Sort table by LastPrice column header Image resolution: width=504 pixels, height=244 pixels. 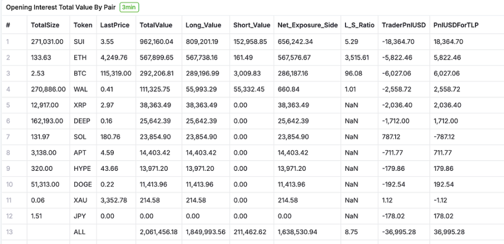pyautogui.click(x=114, y=26)
